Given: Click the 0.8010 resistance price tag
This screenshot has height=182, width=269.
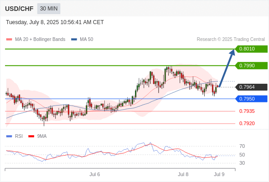Looking at the screenshot, I should pyautogui.click(x=251, y=49).
